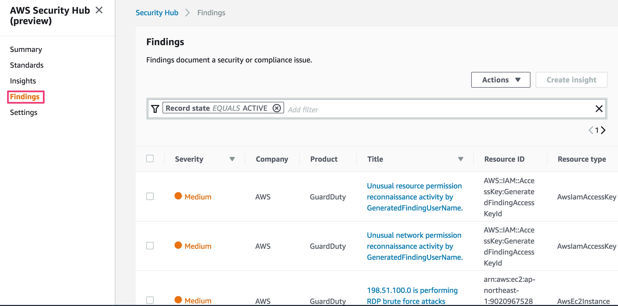The image size is (618, 306).
Task: Click GuardDuty in the network permission row
Action: (x=328, y=246)
